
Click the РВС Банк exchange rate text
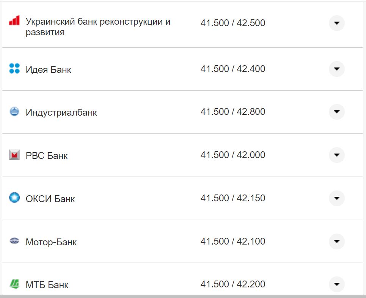tap(234, 155)
